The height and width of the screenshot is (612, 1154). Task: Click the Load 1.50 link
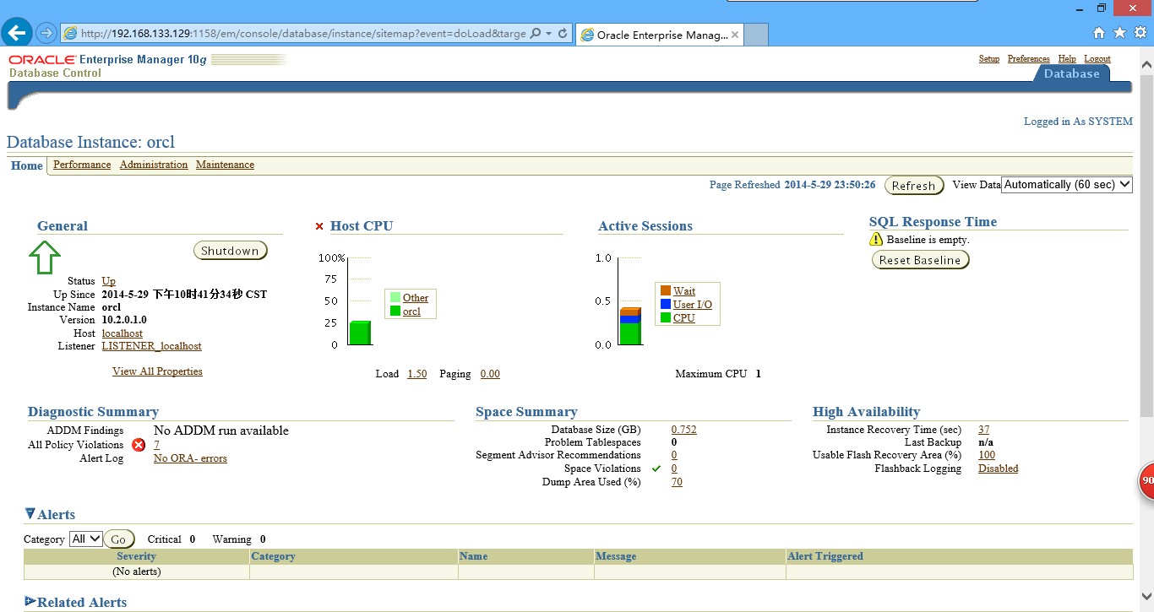[x=417, y=374]
